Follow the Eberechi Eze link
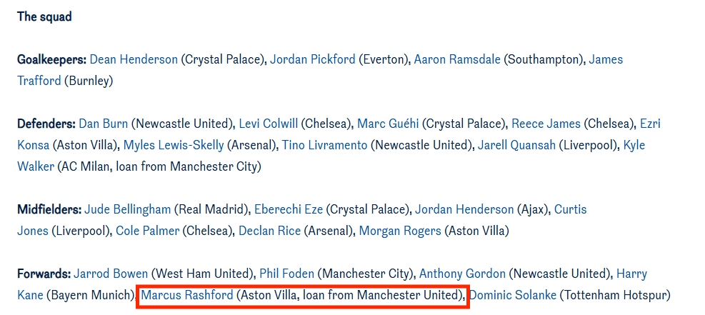705x315 pixels. (289, 209)
